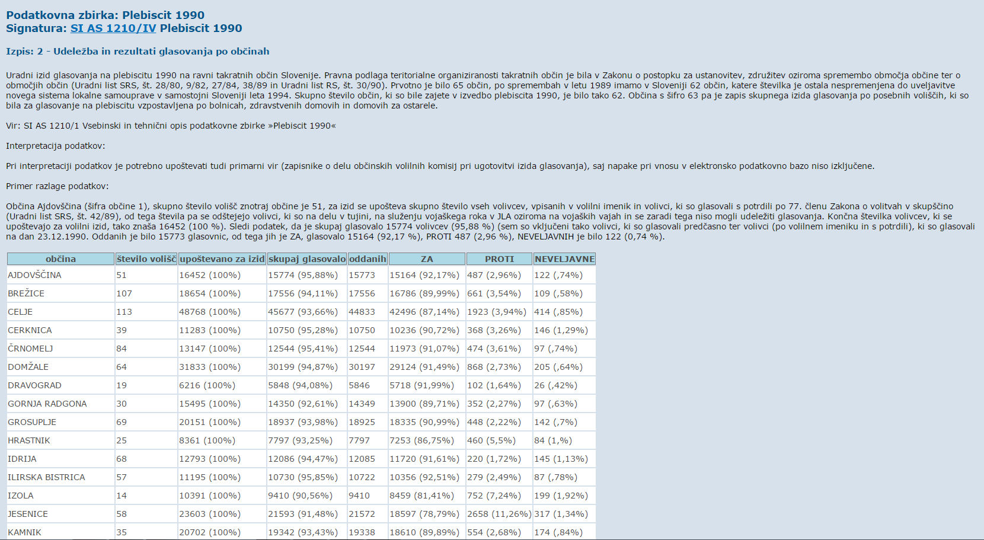Click the 'oddanih' column header
Image resolution: width=984 pixels, height=540 pixels.
point(368,259)
